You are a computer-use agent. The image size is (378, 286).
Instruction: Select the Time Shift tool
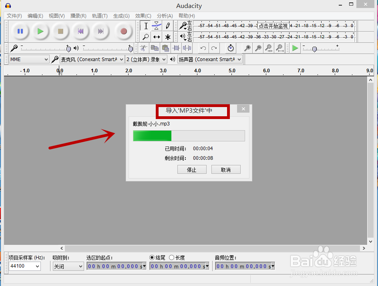[x=157, y=37]
